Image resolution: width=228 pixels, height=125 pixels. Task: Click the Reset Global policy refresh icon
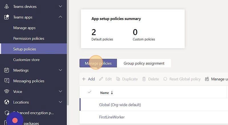point(165,79)
